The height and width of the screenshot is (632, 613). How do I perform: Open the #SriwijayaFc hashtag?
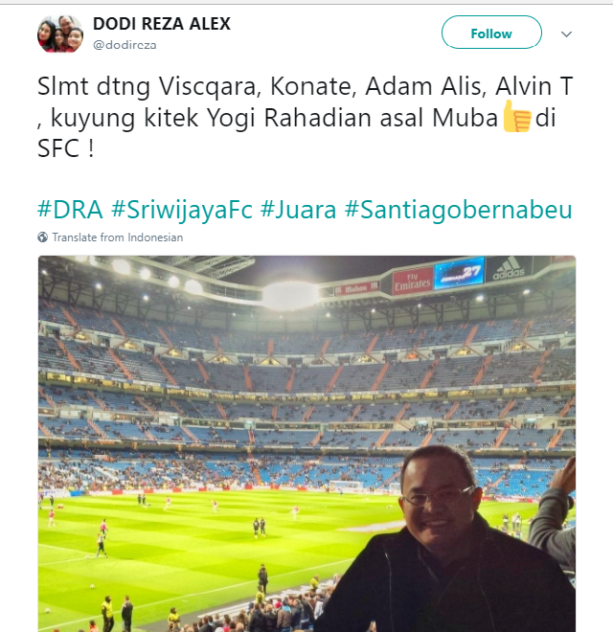point(182,210)
